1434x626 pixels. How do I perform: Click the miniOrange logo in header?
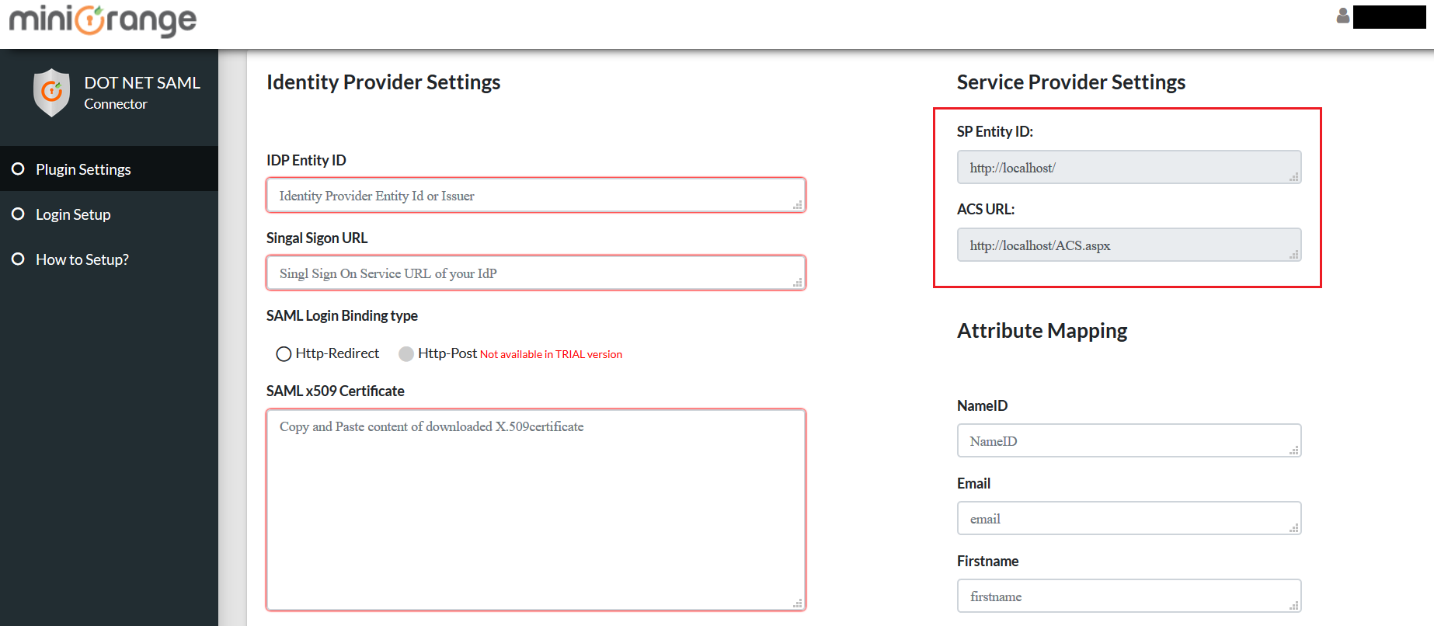pyautogui.click(x=103, y=19)
